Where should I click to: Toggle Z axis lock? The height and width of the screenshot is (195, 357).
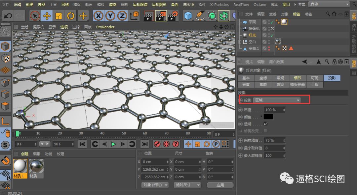tap(122, 16)
